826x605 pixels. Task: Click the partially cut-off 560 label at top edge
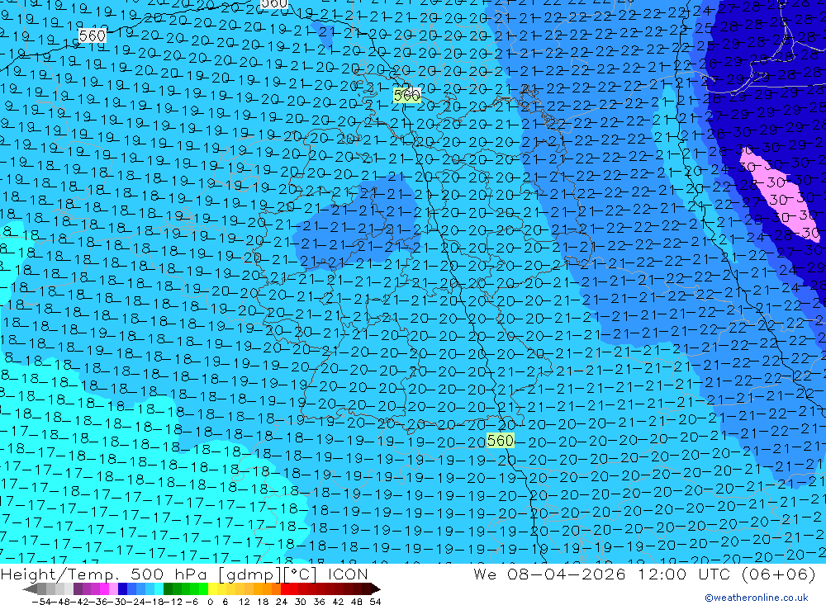click(x=274, y=3)
